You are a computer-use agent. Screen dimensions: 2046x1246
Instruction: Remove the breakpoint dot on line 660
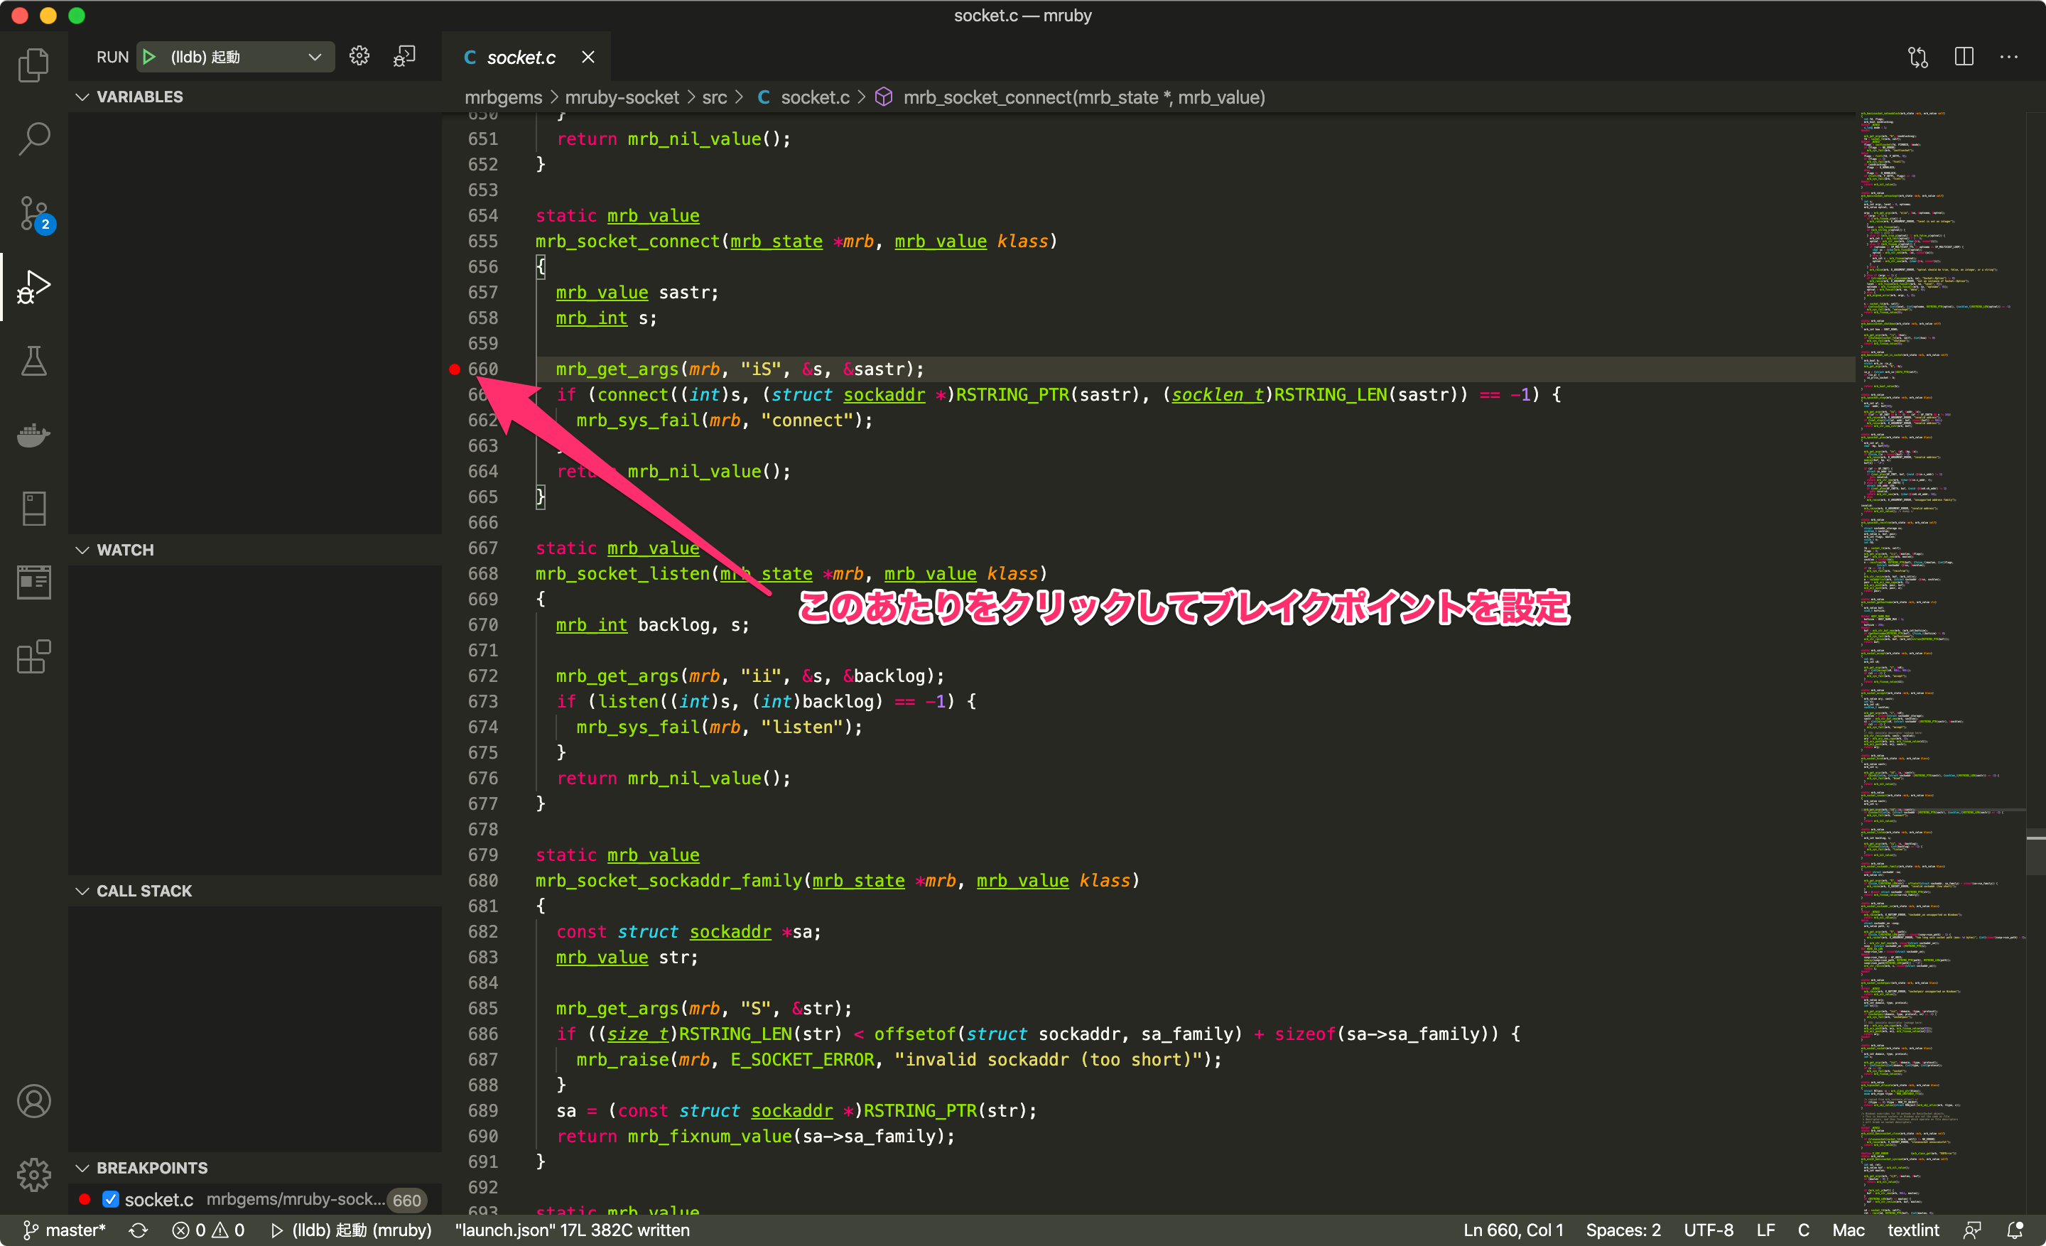pos(454,369)
